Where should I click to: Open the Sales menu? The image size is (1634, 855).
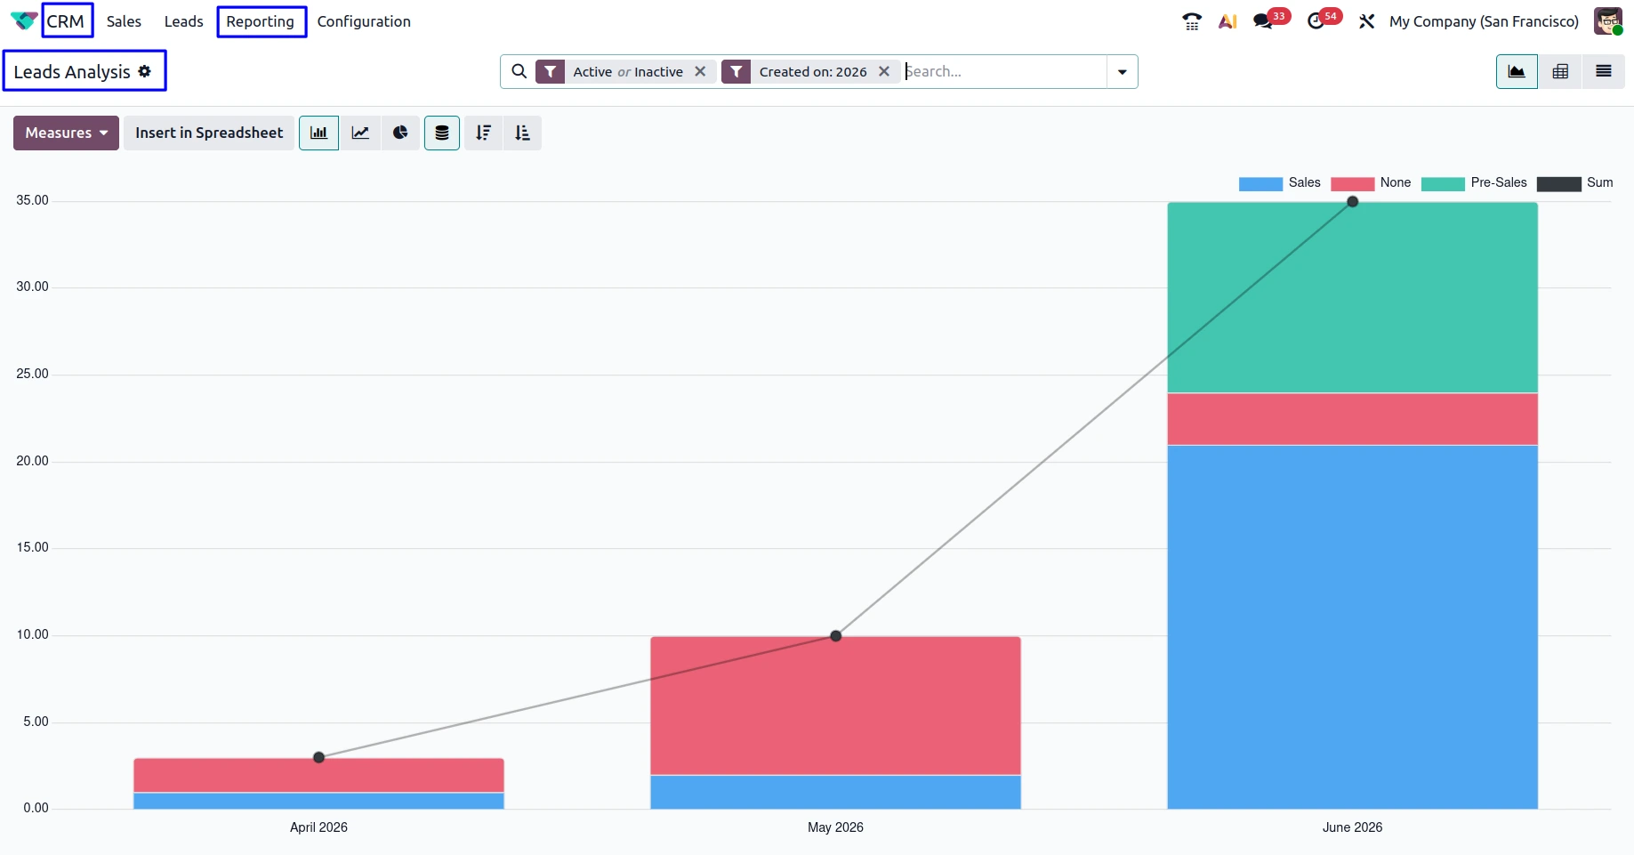tap(124, 21)
